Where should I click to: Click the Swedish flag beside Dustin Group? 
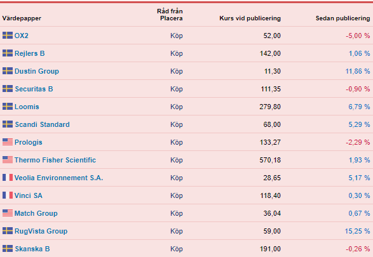point(8,71)
